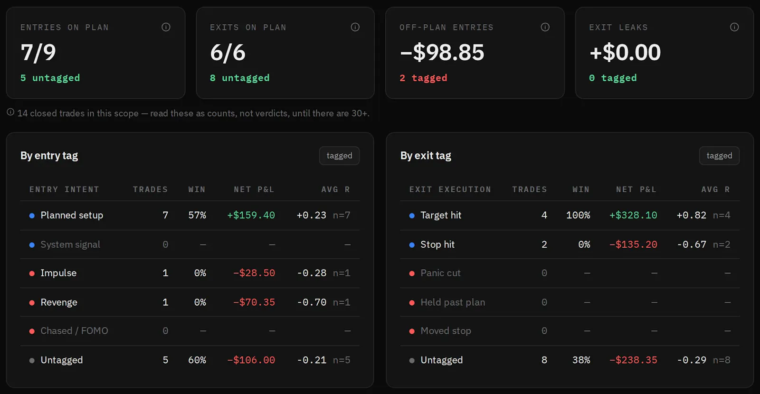This screenshot has height=394, width=760.
Task: Click the −$70.35 Revenge P&L cell
Action: 254,302
